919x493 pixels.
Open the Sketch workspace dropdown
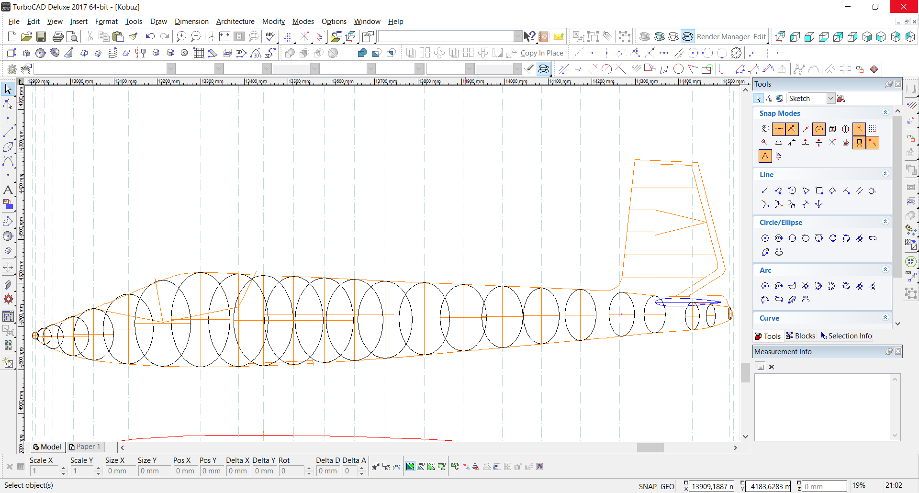pyautogui.click(x=830, y=99)
